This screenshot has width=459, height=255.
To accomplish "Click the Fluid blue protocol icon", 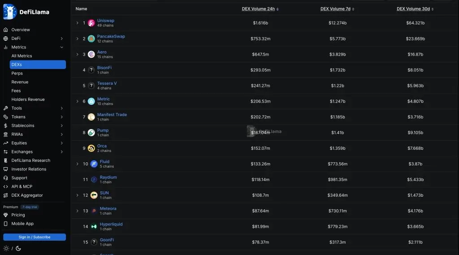I will click(94, 164).
